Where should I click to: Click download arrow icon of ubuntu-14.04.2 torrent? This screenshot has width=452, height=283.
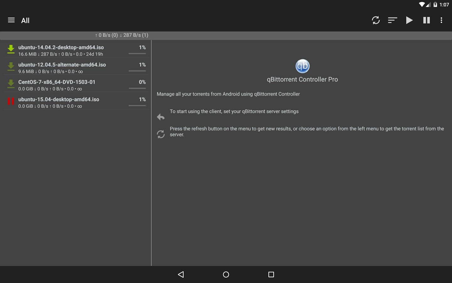point(11,49)
